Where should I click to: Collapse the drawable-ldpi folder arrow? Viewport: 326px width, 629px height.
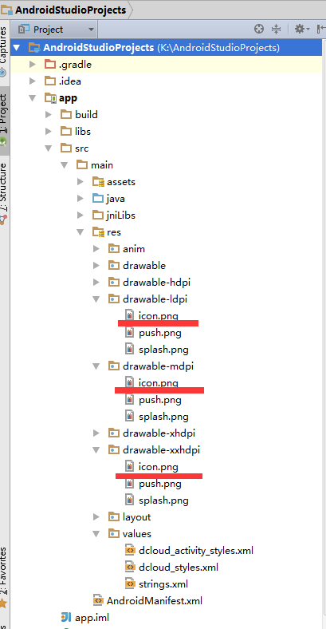click(x=96, y=299)
